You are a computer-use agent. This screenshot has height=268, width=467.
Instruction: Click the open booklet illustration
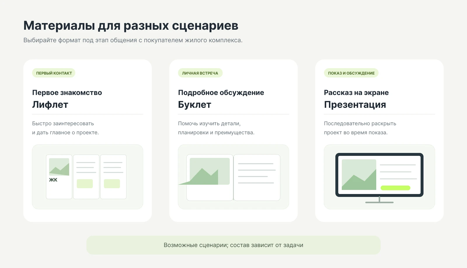[x=233, y=177]
